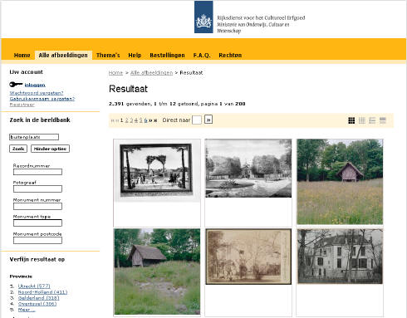Filter results by Gelderland province
The height and width of the screenshot is (318, 407).
pos(39,298)
